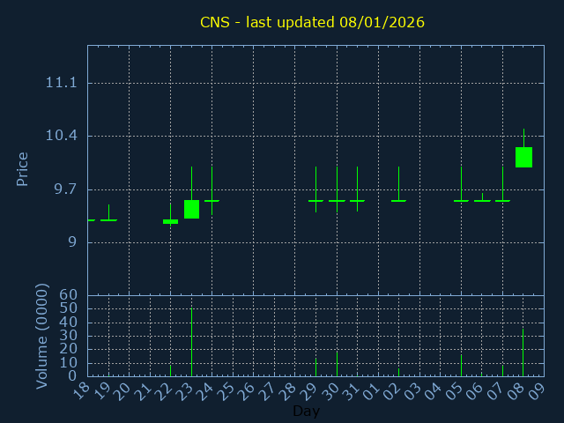
Task: Click the Price axis title
Action: [x=23, y=168]
